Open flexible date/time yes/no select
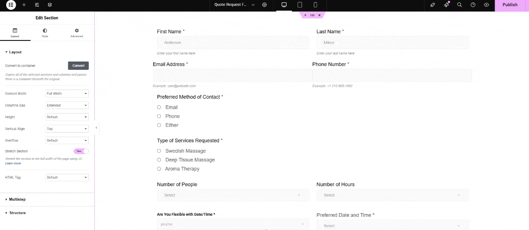Viewport: 529px width, 230px height. pyautogui.click(x=233, y=224)
